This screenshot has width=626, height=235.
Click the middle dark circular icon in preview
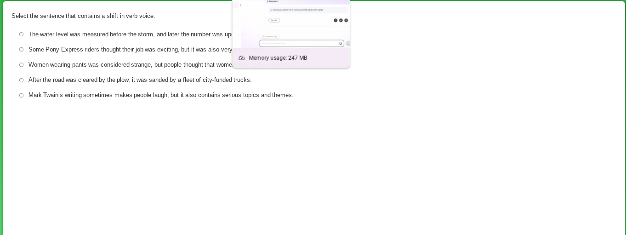(x=341, y=20)
